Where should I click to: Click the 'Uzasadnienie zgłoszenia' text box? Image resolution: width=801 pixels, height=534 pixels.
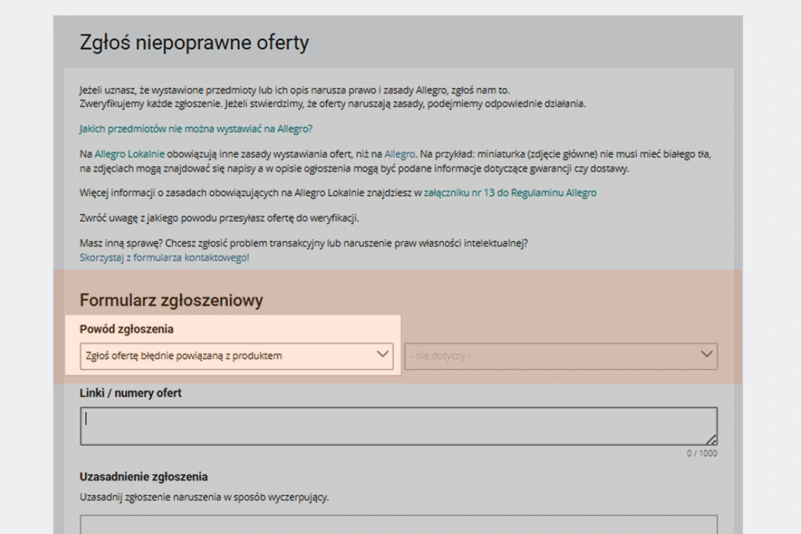pos(398,525)
